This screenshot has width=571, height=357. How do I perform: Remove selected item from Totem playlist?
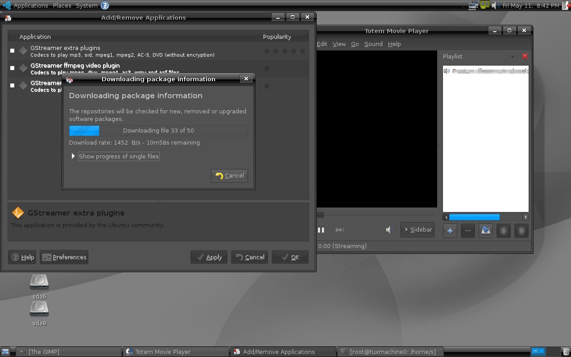point(468,231)
